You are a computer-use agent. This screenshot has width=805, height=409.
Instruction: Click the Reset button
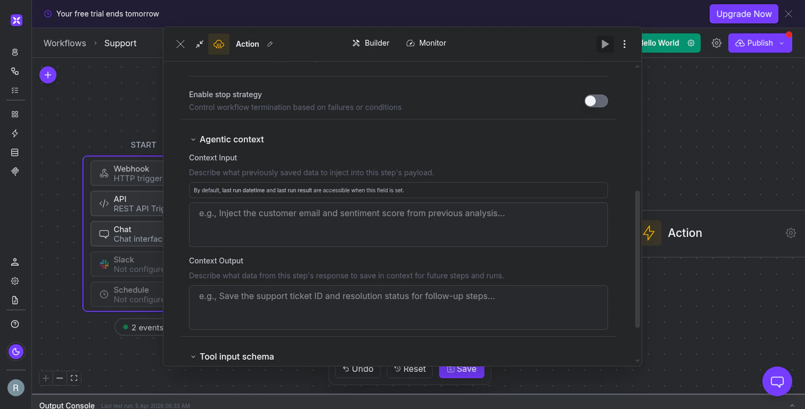(x=409, y=369)
